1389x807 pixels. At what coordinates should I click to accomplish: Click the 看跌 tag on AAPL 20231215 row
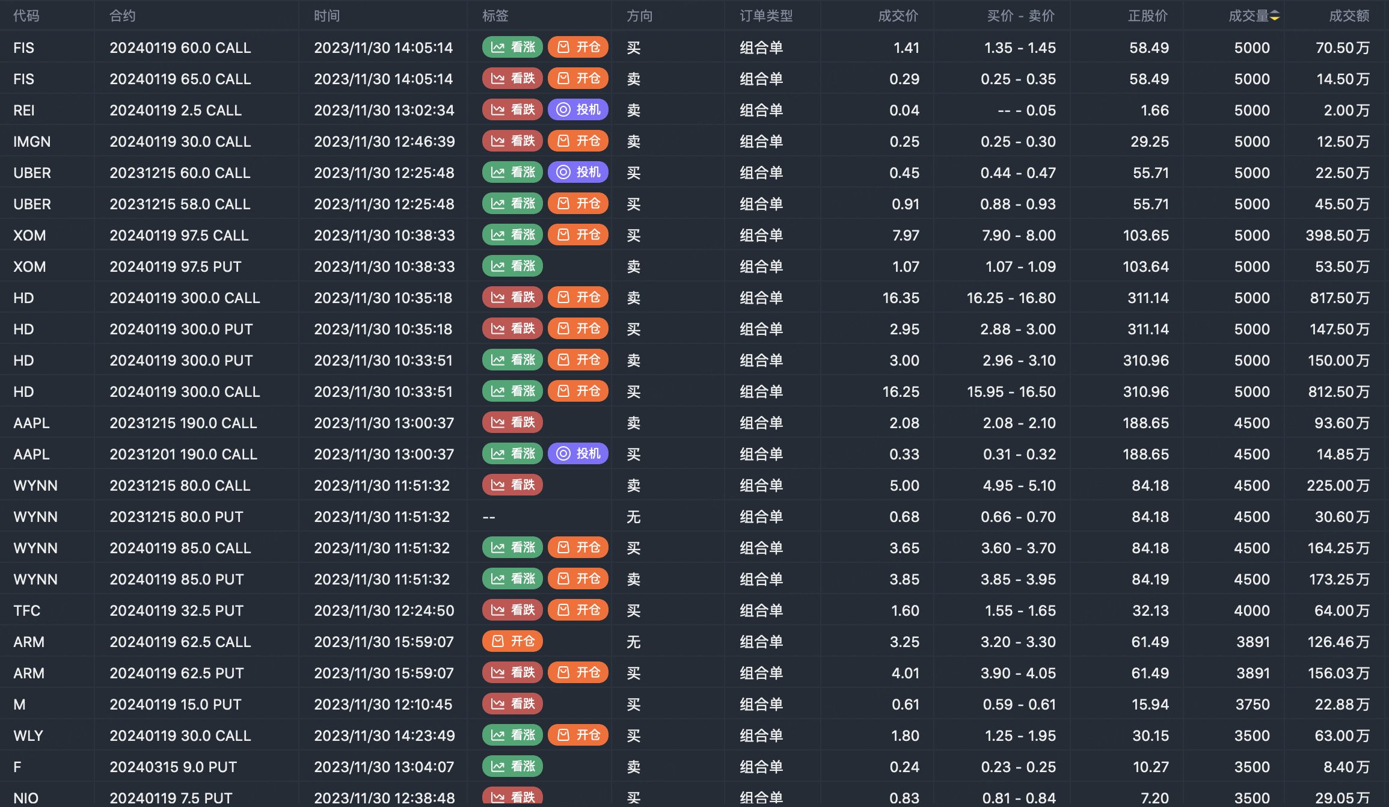[512, 423]
